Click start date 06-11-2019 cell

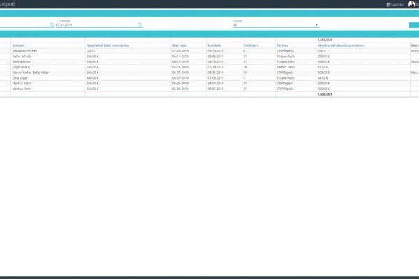[x=180, y=56]
